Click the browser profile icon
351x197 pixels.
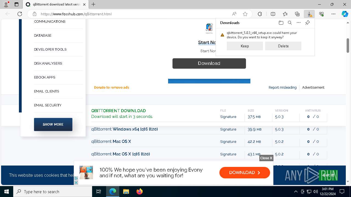[x=6, y=4]
